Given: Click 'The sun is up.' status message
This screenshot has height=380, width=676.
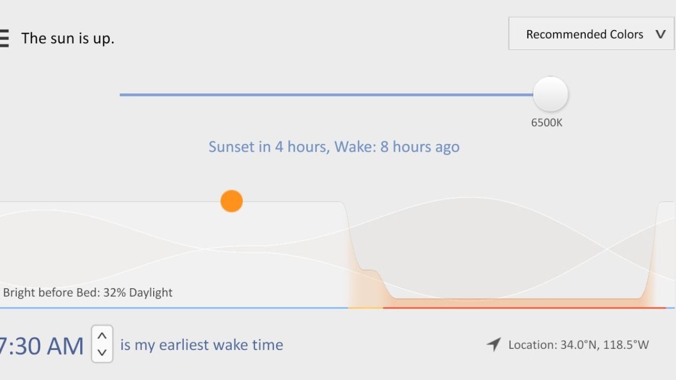Looking at the screenshot, I should tap(68, 38).
